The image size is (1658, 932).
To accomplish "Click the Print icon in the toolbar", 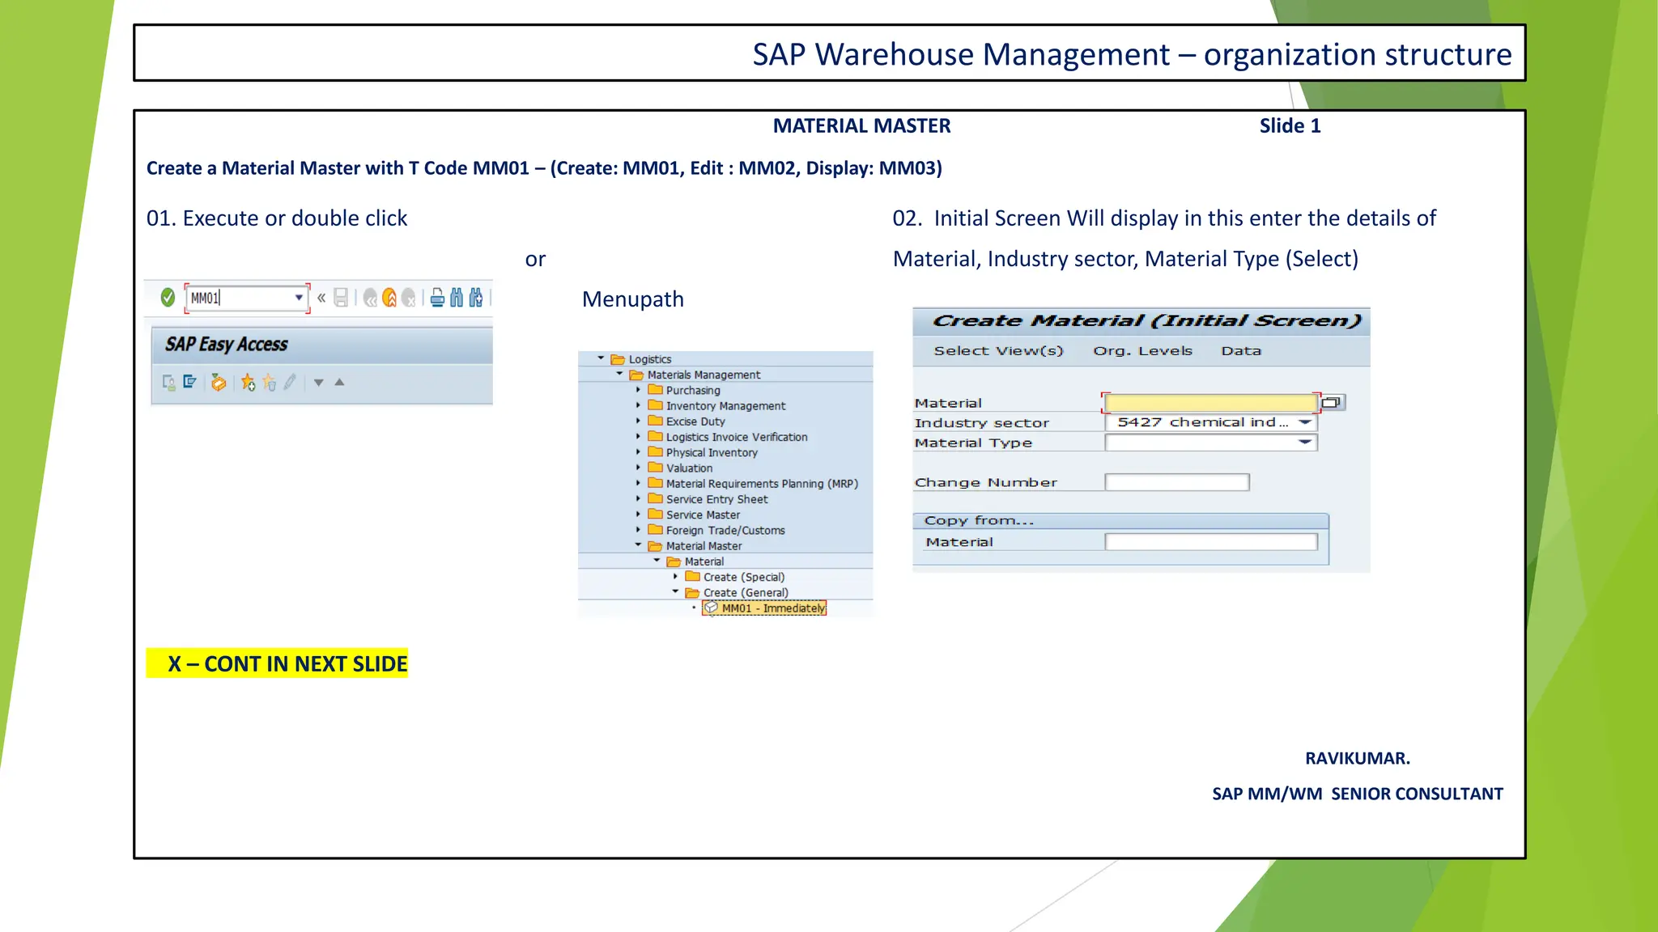I will point(437,298).
